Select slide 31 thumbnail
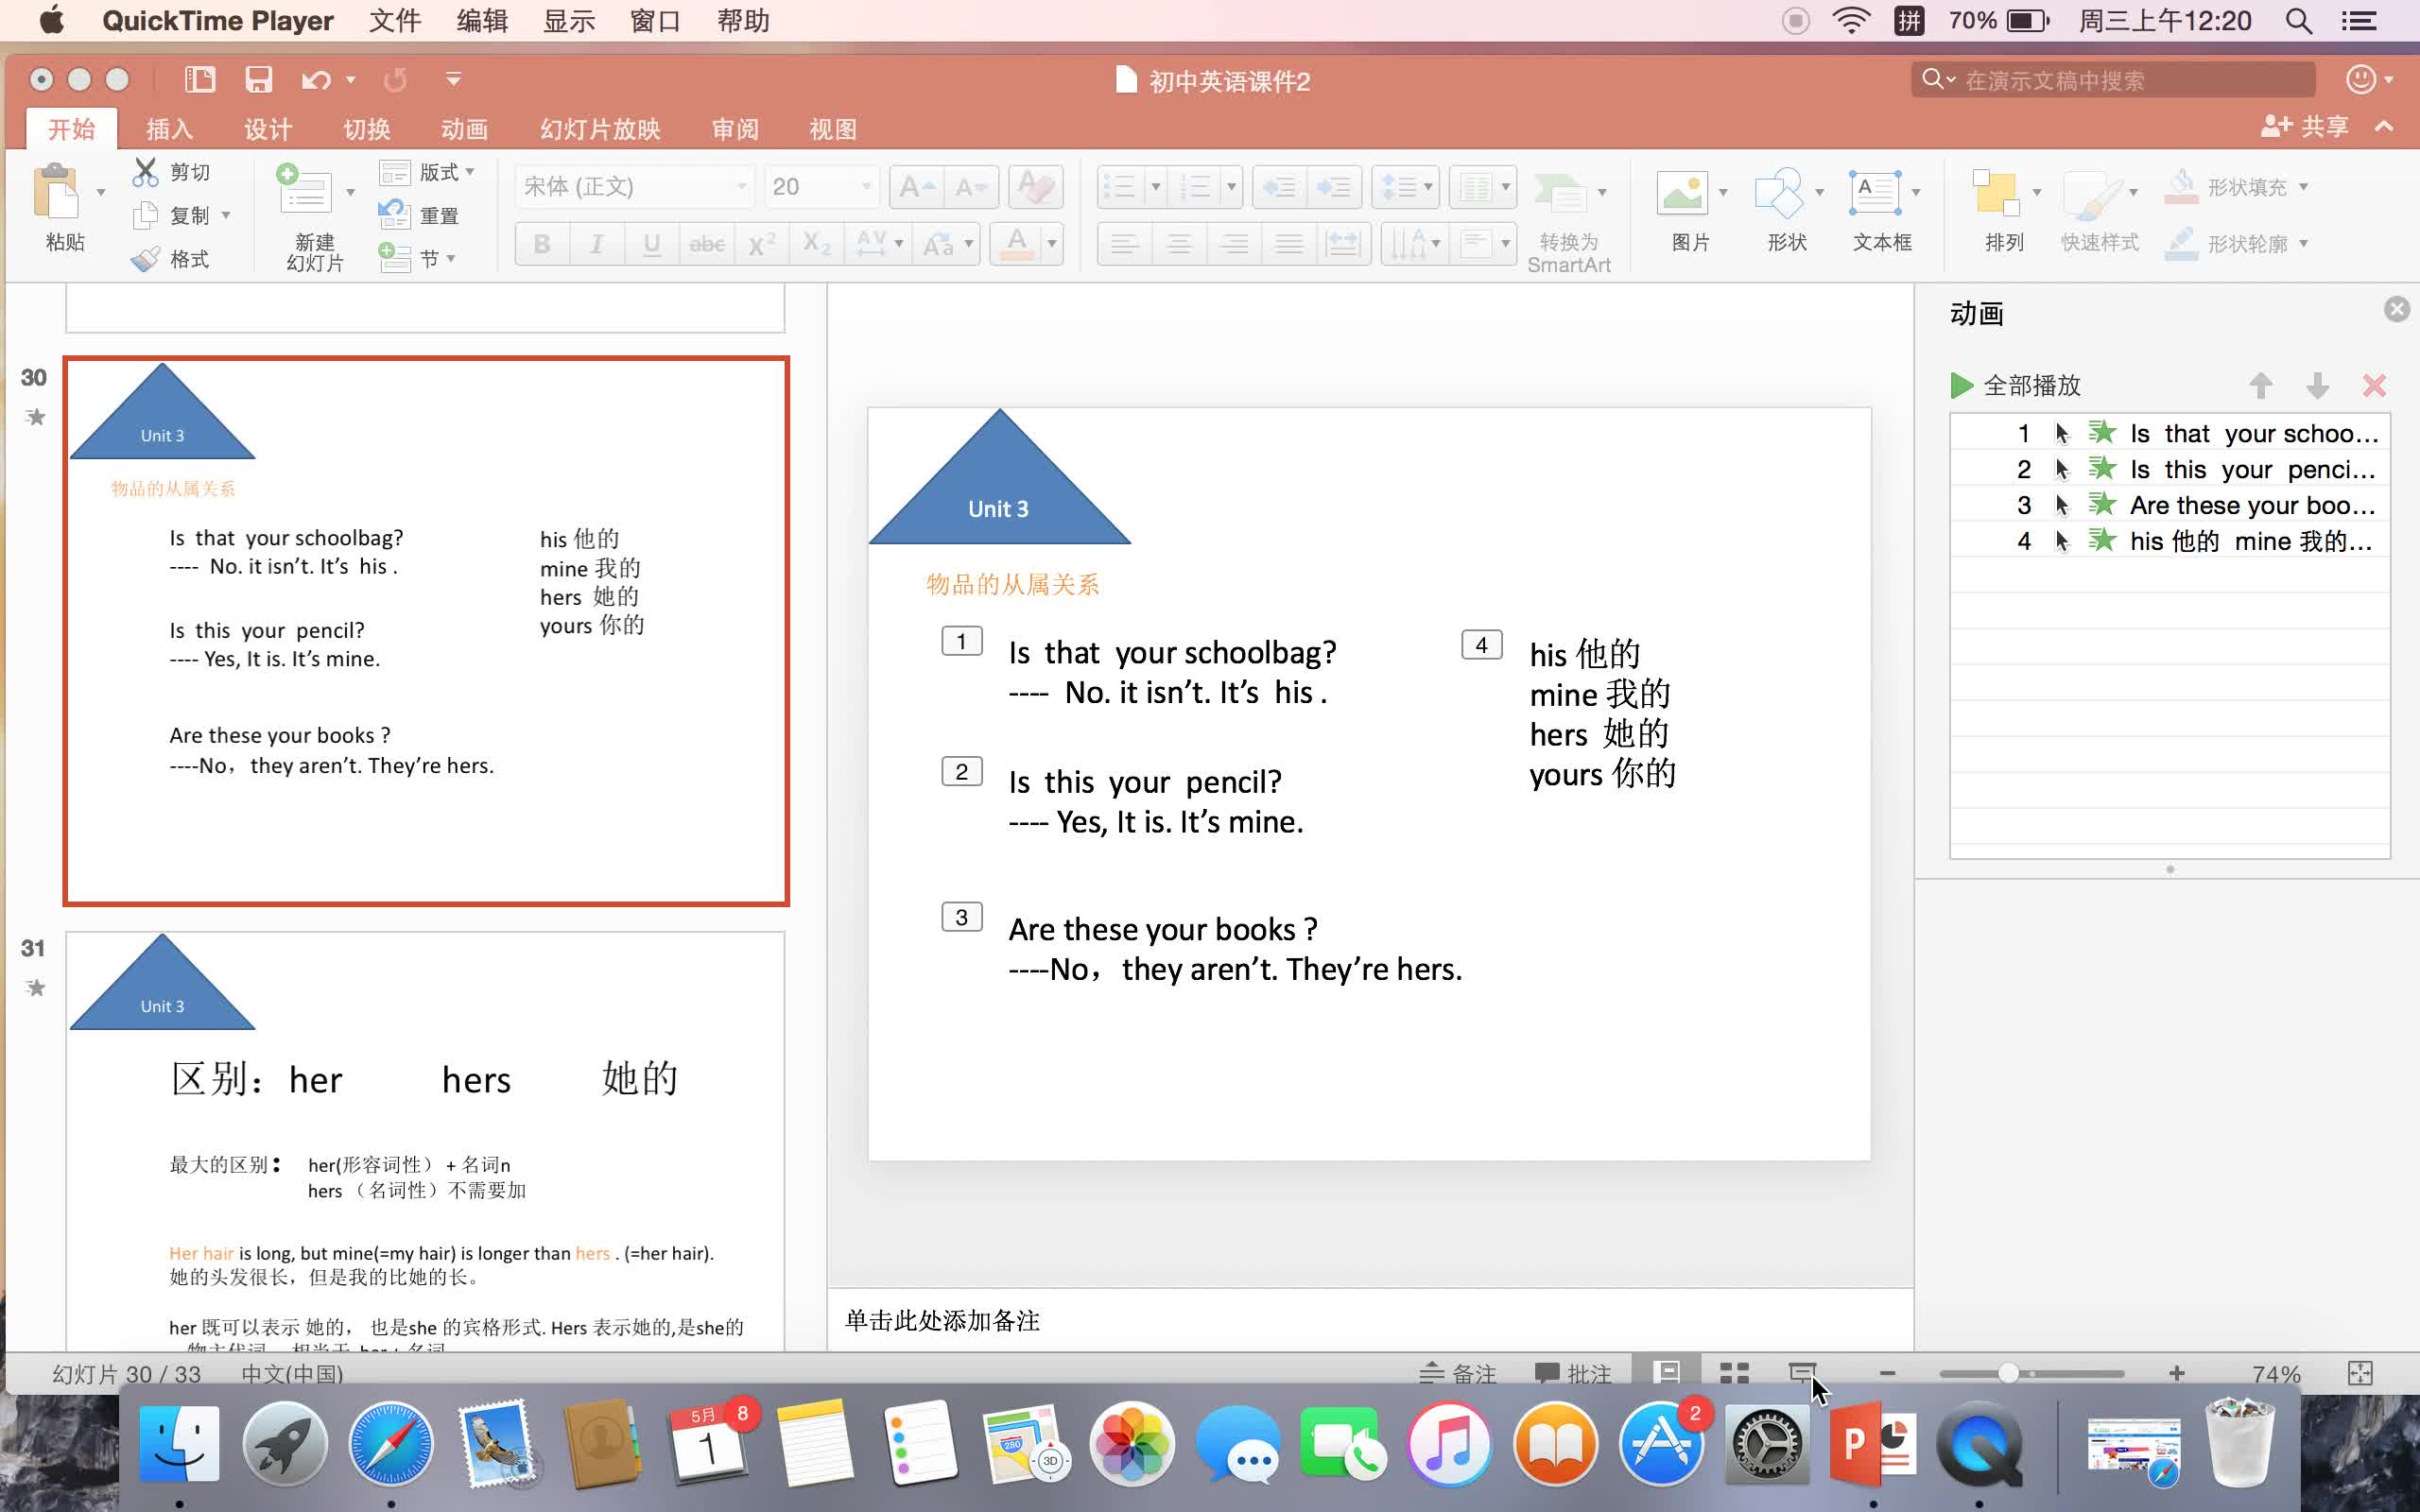Viewport: 2420px width, 1512px height. point(425,1141)
